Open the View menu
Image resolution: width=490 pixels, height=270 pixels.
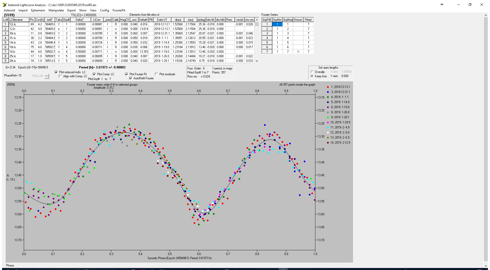click(x=93, y=10)
